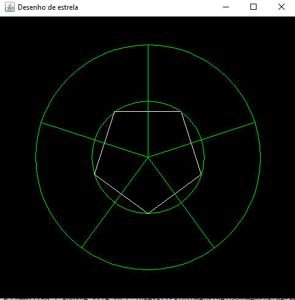
Task: Maximize the Desenho de estrela window
Action: [x=253, y=7]
